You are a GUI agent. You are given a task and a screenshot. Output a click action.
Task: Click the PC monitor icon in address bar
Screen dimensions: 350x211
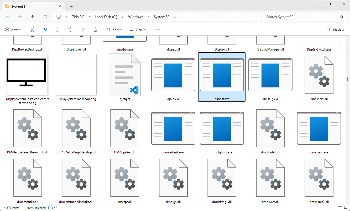[x=59, y=17]
